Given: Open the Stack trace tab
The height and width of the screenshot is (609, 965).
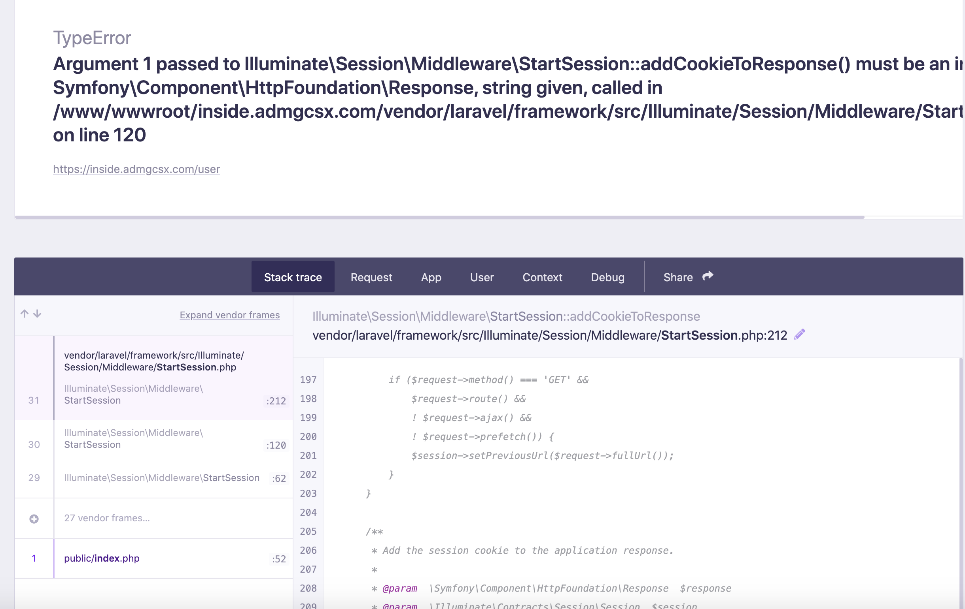Looking at the screenshot, I should coord(293,277).
